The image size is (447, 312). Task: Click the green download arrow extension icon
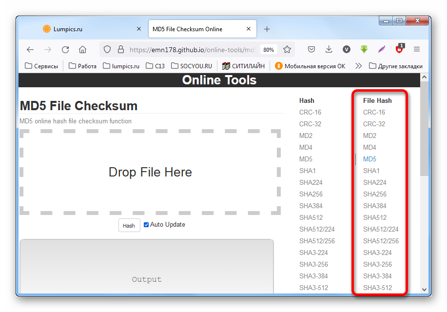364,49
